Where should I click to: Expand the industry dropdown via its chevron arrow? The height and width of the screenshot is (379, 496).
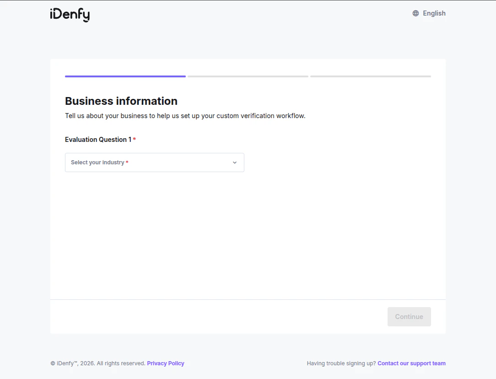coord(234,162)
